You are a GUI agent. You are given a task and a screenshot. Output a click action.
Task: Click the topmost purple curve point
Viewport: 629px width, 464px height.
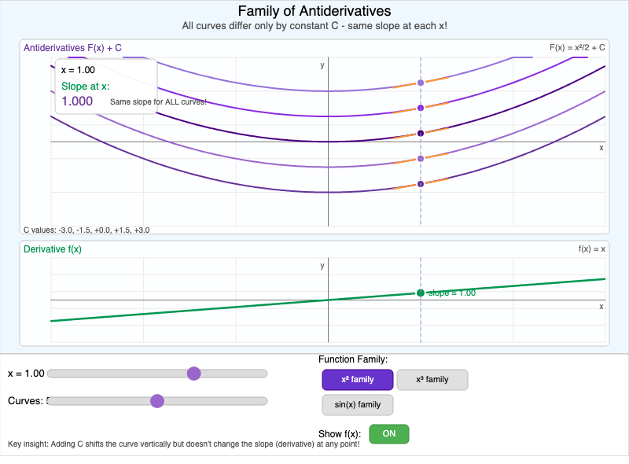click(421, 82)
